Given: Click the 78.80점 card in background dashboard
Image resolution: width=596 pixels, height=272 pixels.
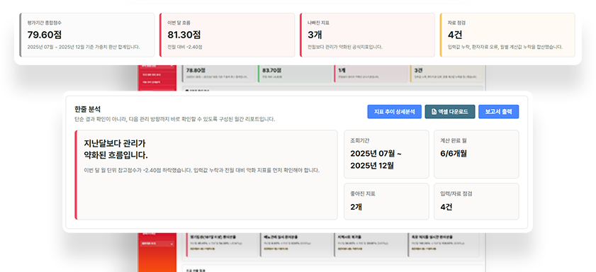Looking at the screenshot, I should click(x=219, y=74).
